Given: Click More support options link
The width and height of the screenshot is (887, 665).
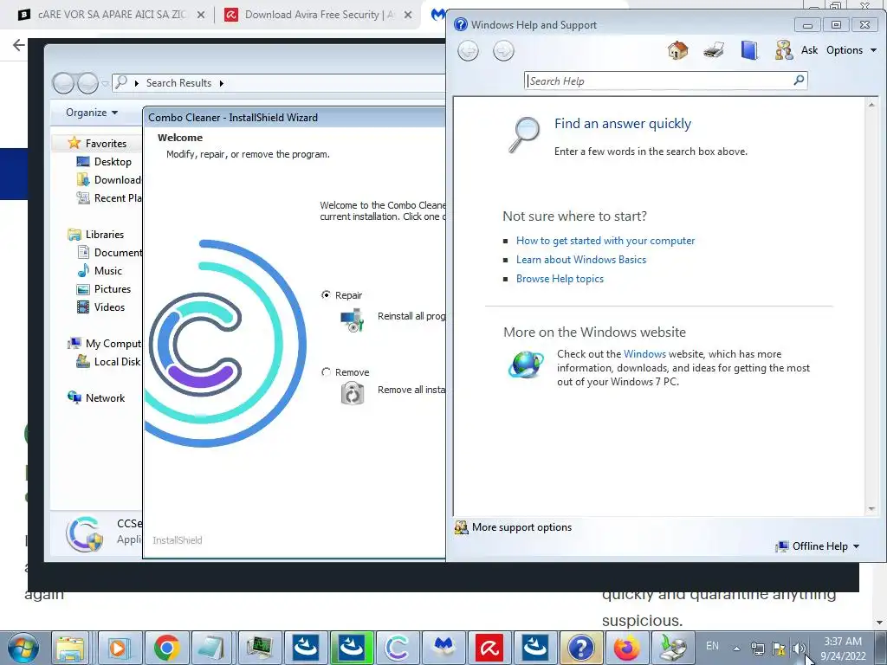Looking at the screenshot, I should (x=521, y=527).
